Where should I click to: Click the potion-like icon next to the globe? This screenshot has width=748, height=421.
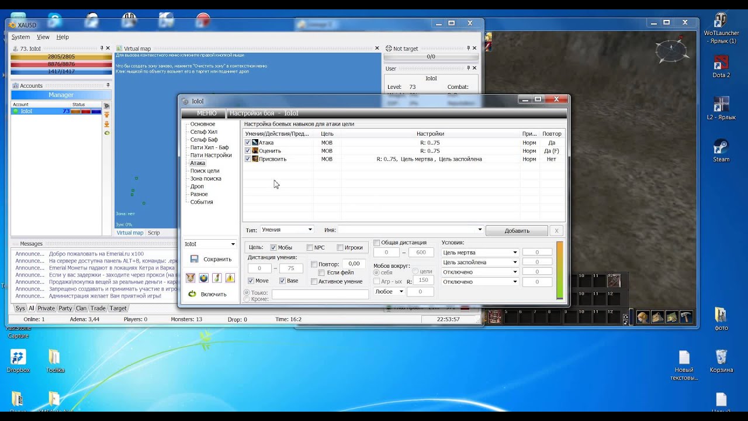point(217,278)
